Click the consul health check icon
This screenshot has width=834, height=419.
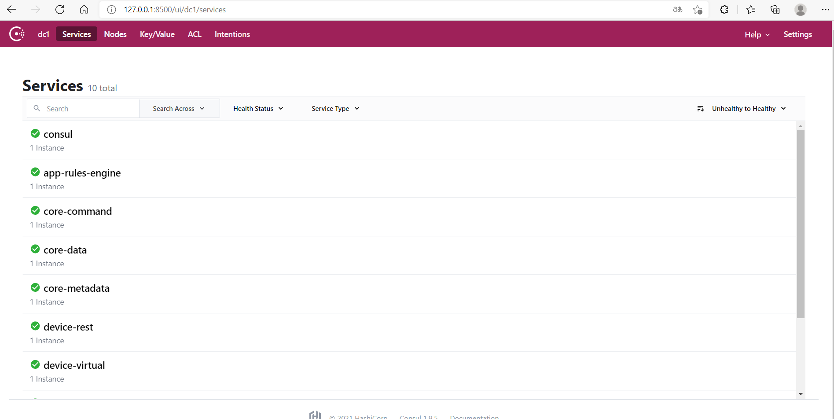point(35,133)
